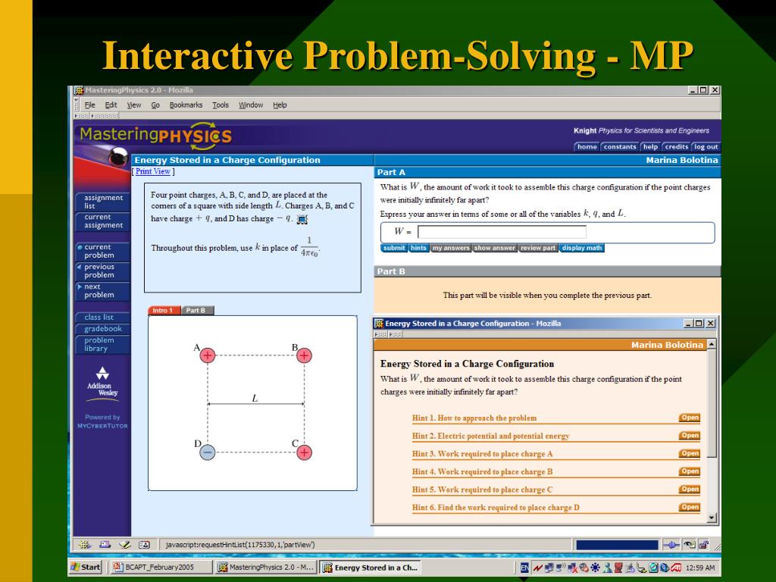This screenshot has height=582, width=776.
Task: Switch to the Intro 1 figure tab
Action: click(164, 310)
